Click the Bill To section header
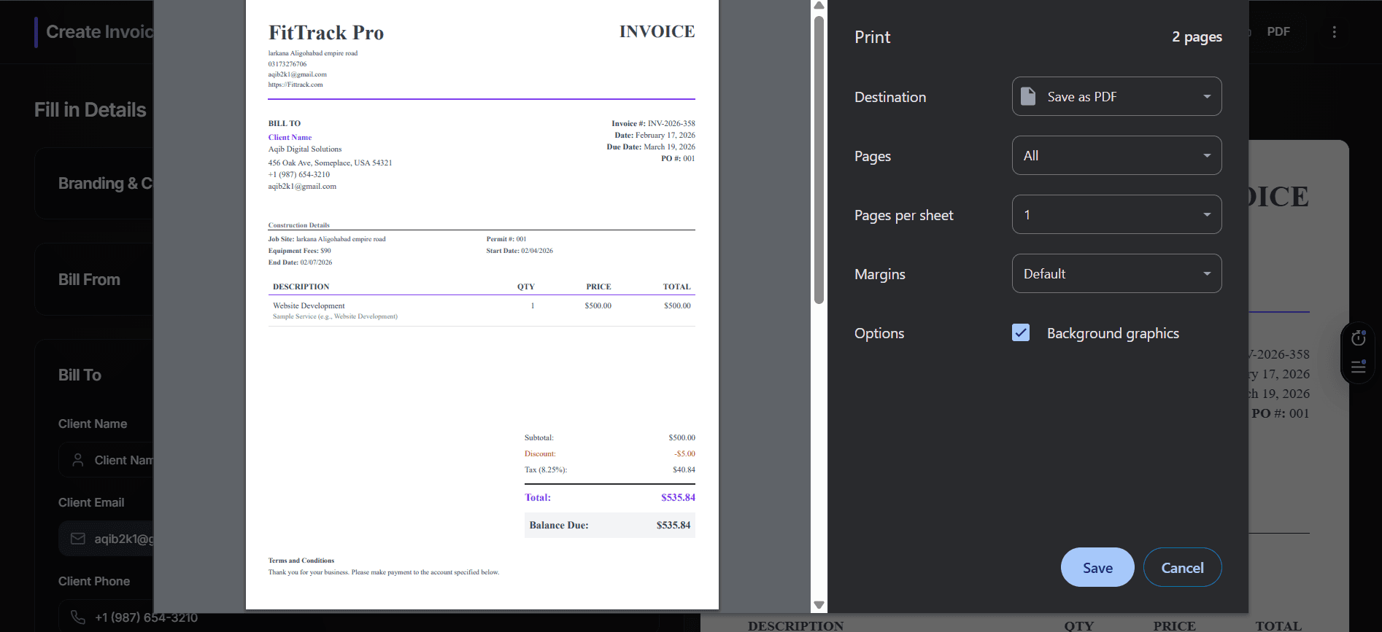The height and width of the screenshot is (632, 1382). point(80,375)
